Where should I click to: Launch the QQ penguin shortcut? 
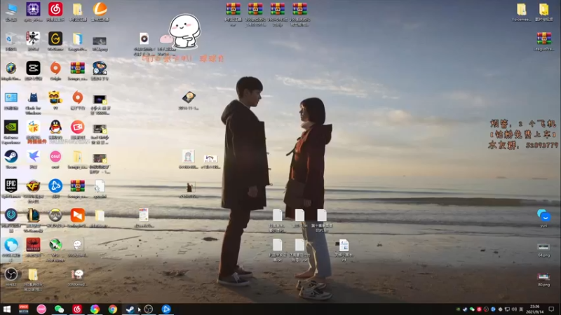(55, 127)
